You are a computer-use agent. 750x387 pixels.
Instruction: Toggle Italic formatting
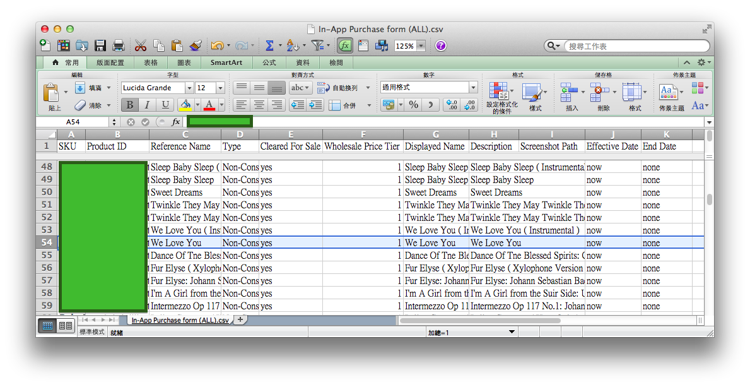coord(147,105)
